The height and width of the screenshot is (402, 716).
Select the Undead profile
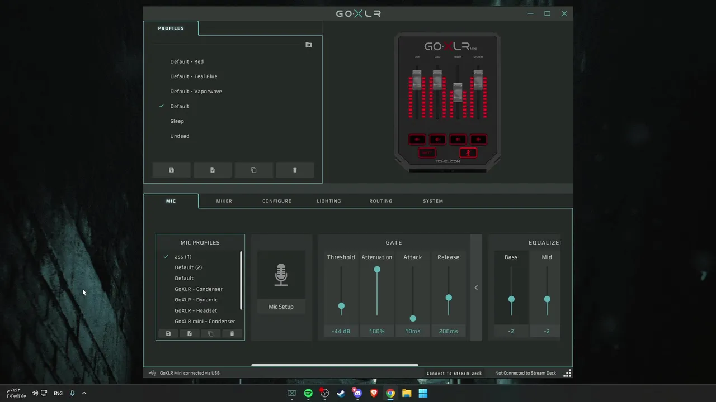(180, 136)
